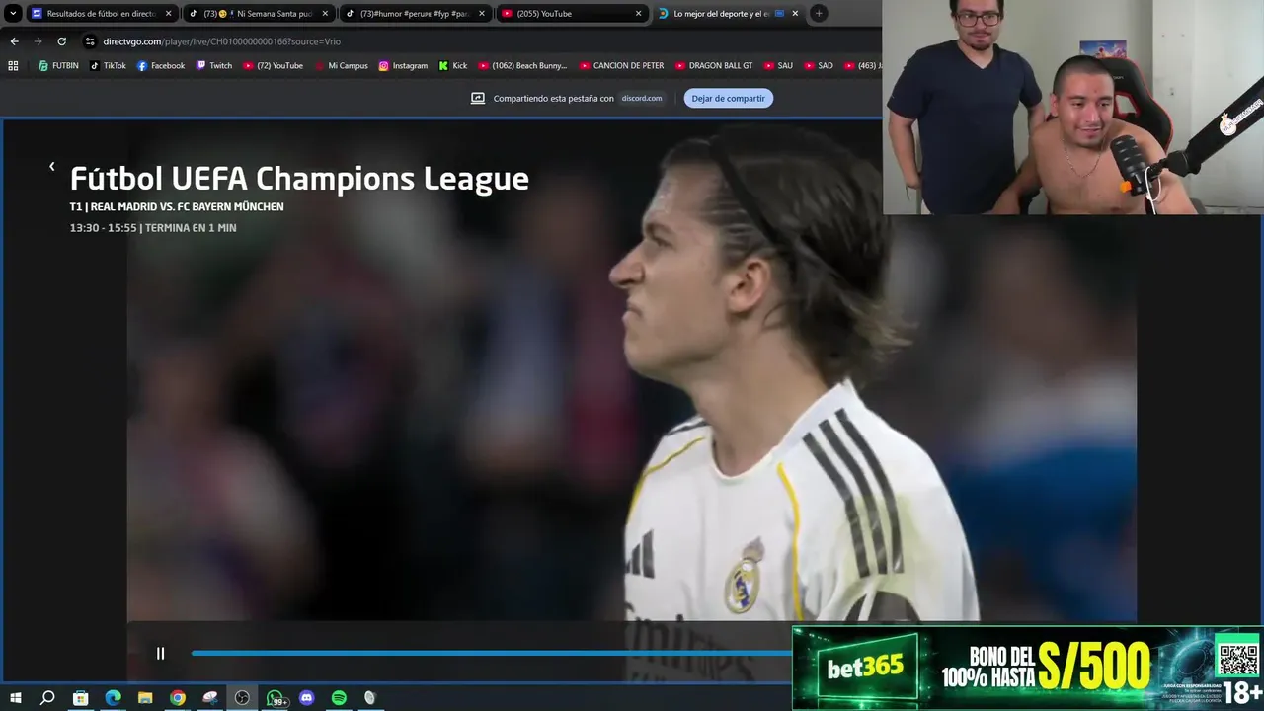Open a new browser tab
The height and width of the screenshot is (711, 1264).
(819, 14)
